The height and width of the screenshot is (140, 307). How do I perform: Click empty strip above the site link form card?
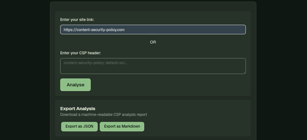pos(153,7)
